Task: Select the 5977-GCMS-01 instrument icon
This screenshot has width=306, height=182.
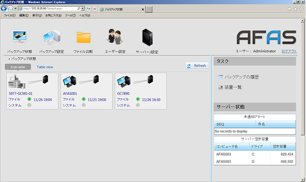Action: click(x=17, y=81)
